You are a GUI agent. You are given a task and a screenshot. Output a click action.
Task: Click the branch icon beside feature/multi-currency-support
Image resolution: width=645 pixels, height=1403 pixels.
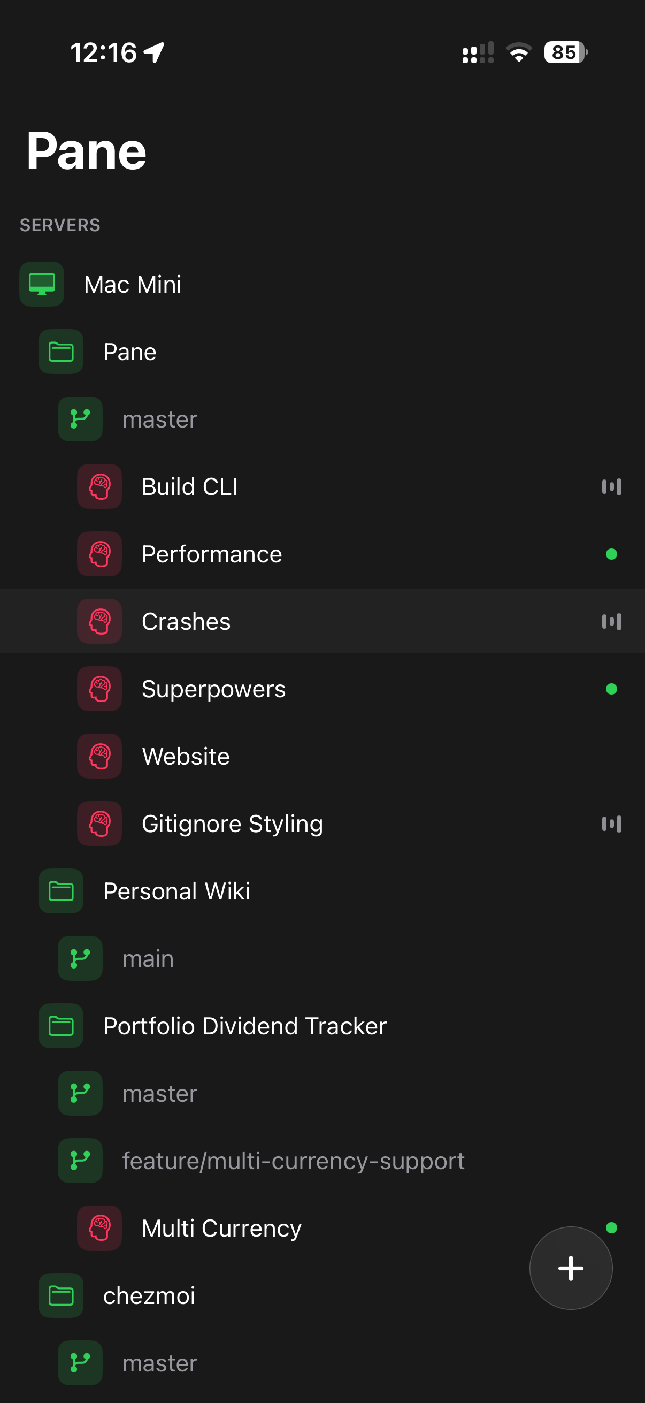[x=80, y=1161]
